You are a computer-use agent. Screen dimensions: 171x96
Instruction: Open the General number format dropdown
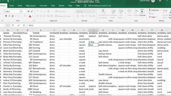pos(94,11)
